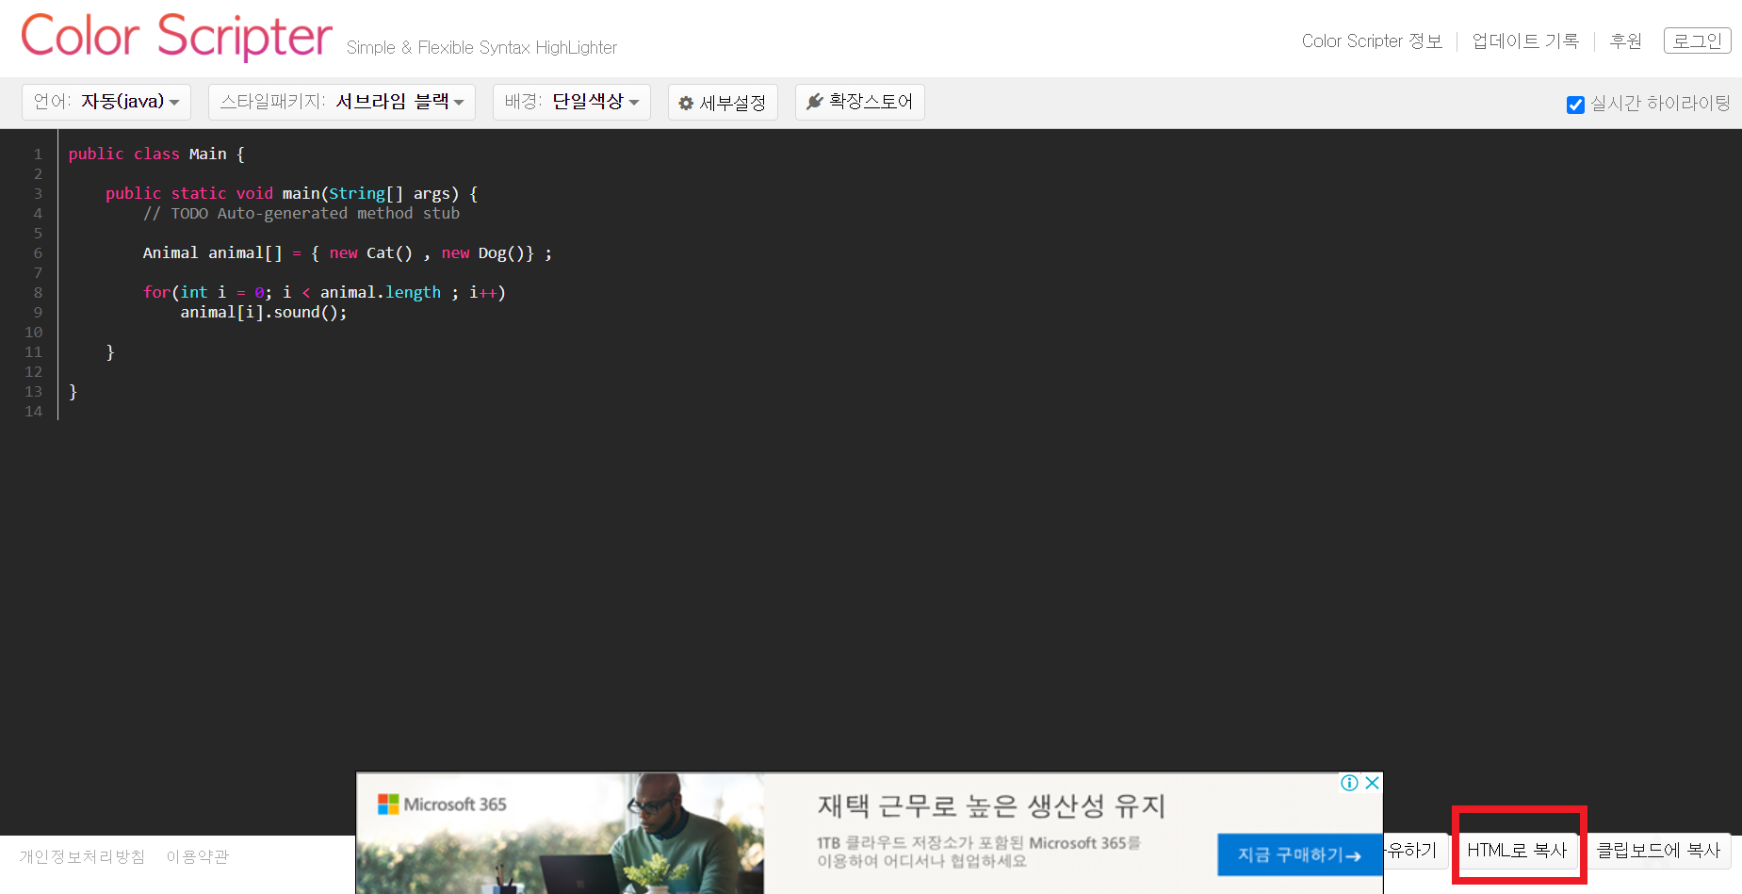This screenshot has width=1742, height=894.
Task: Close the Microsoft 365 ad
Action: point(1373,783)
